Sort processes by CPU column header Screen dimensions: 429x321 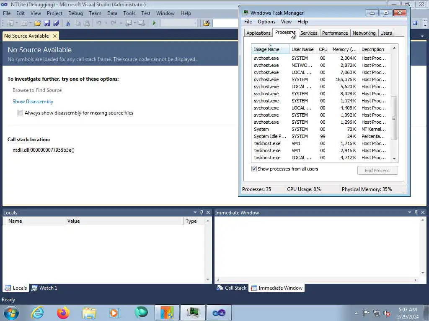[323, 49]
